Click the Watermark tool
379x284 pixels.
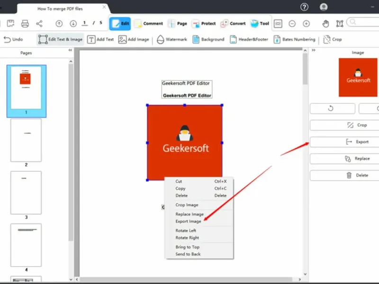(x=172, y=39)
